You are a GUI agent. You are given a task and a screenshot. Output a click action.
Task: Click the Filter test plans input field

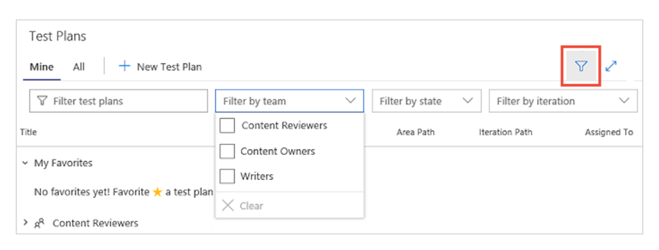107,101
